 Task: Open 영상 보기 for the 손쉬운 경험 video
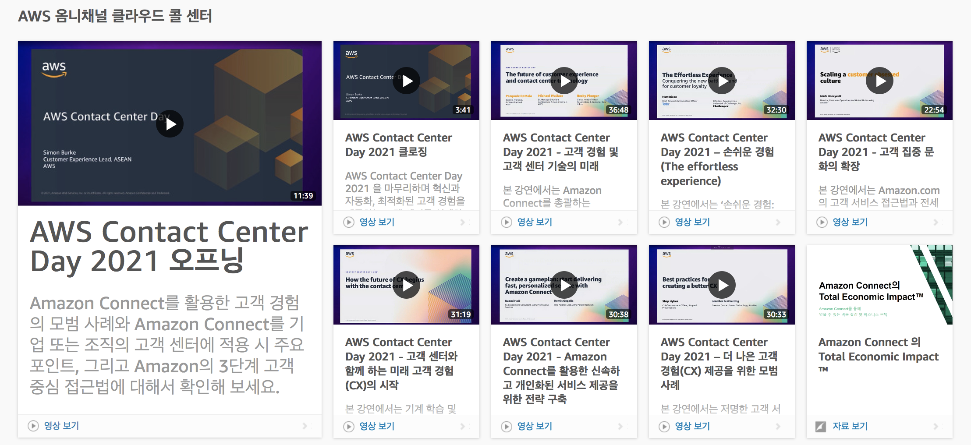point(692,222)
